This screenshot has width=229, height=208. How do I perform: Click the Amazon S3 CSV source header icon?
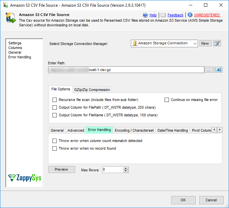[11, 18]
